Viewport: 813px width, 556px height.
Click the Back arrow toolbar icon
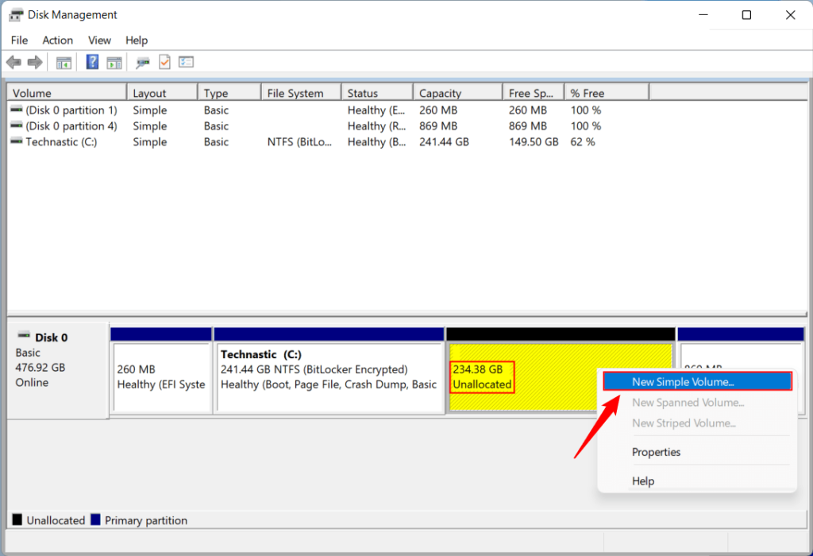point(14,63)
